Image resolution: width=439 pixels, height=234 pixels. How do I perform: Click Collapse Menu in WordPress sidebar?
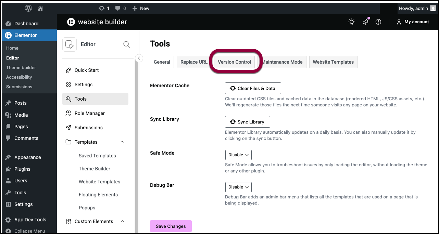pos(29,231)
